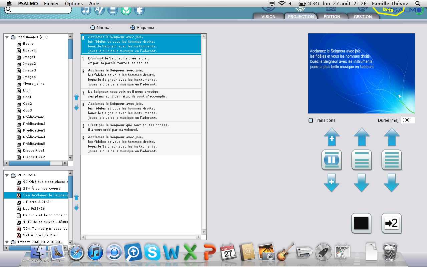Click down arrow below the paragraph-layout button
427x267 pixels.
tap(362, 183)
